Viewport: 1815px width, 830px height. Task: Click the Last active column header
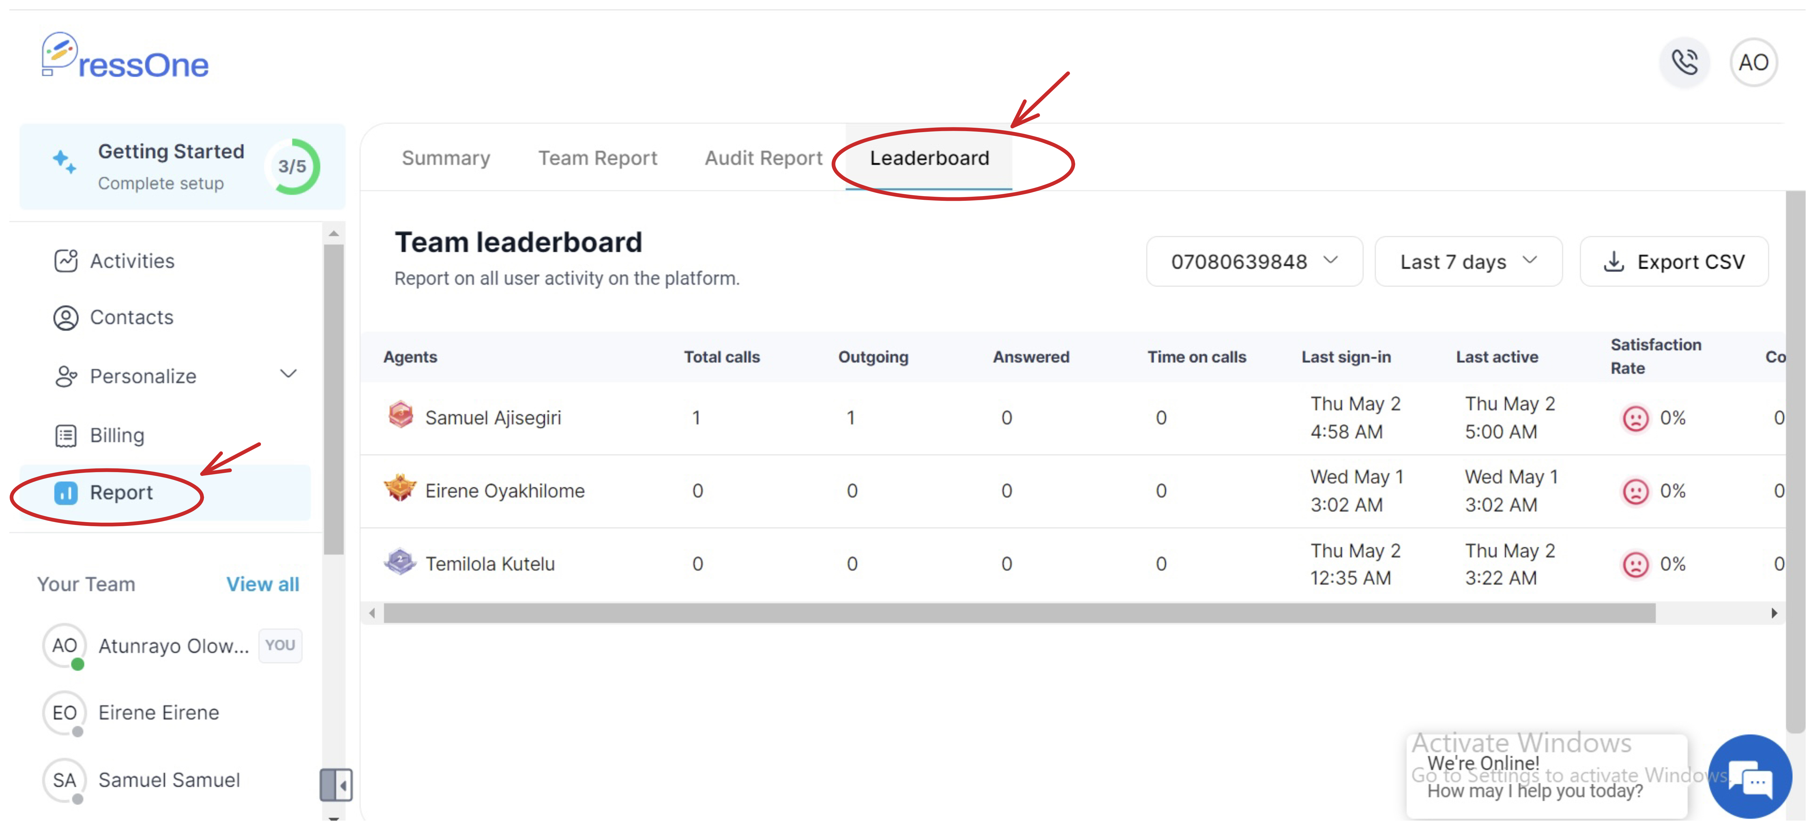point(1497,357)
